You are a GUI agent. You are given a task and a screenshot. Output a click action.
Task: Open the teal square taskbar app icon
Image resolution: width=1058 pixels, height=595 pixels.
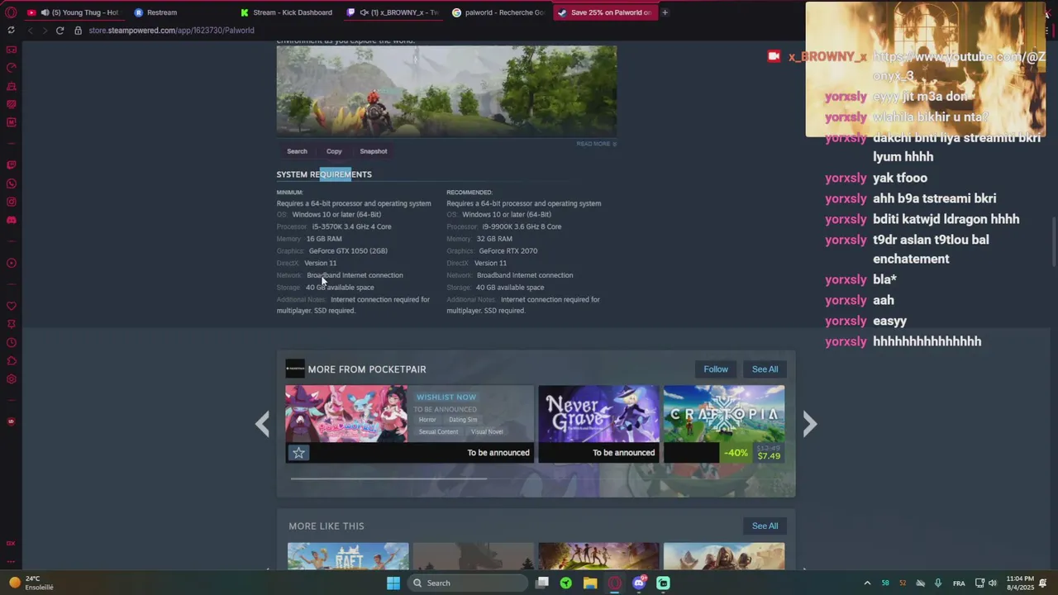(x=663, y=583)
